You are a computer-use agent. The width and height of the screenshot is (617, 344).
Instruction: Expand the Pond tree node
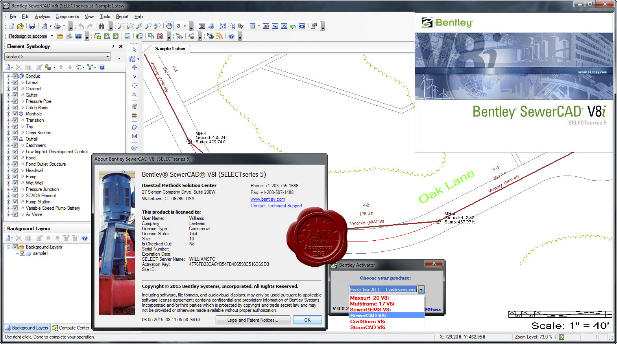click(9, 158)
